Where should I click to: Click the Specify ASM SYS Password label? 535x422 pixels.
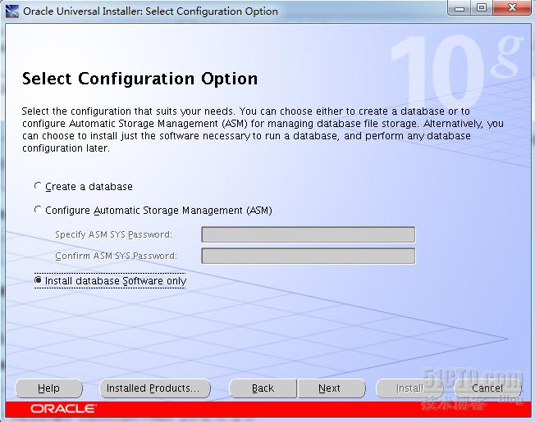113,234
